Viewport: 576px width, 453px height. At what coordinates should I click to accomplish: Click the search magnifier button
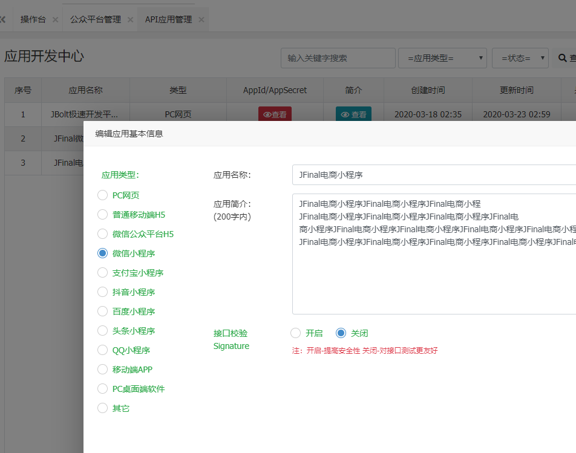[x=565, y=58]
